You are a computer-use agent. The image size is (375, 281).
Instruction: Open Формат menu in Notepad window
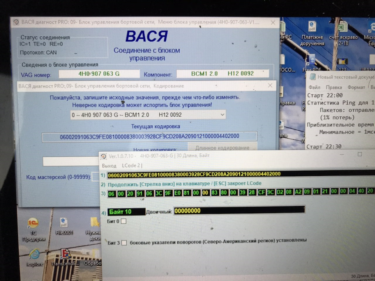(x=356, y=87)
